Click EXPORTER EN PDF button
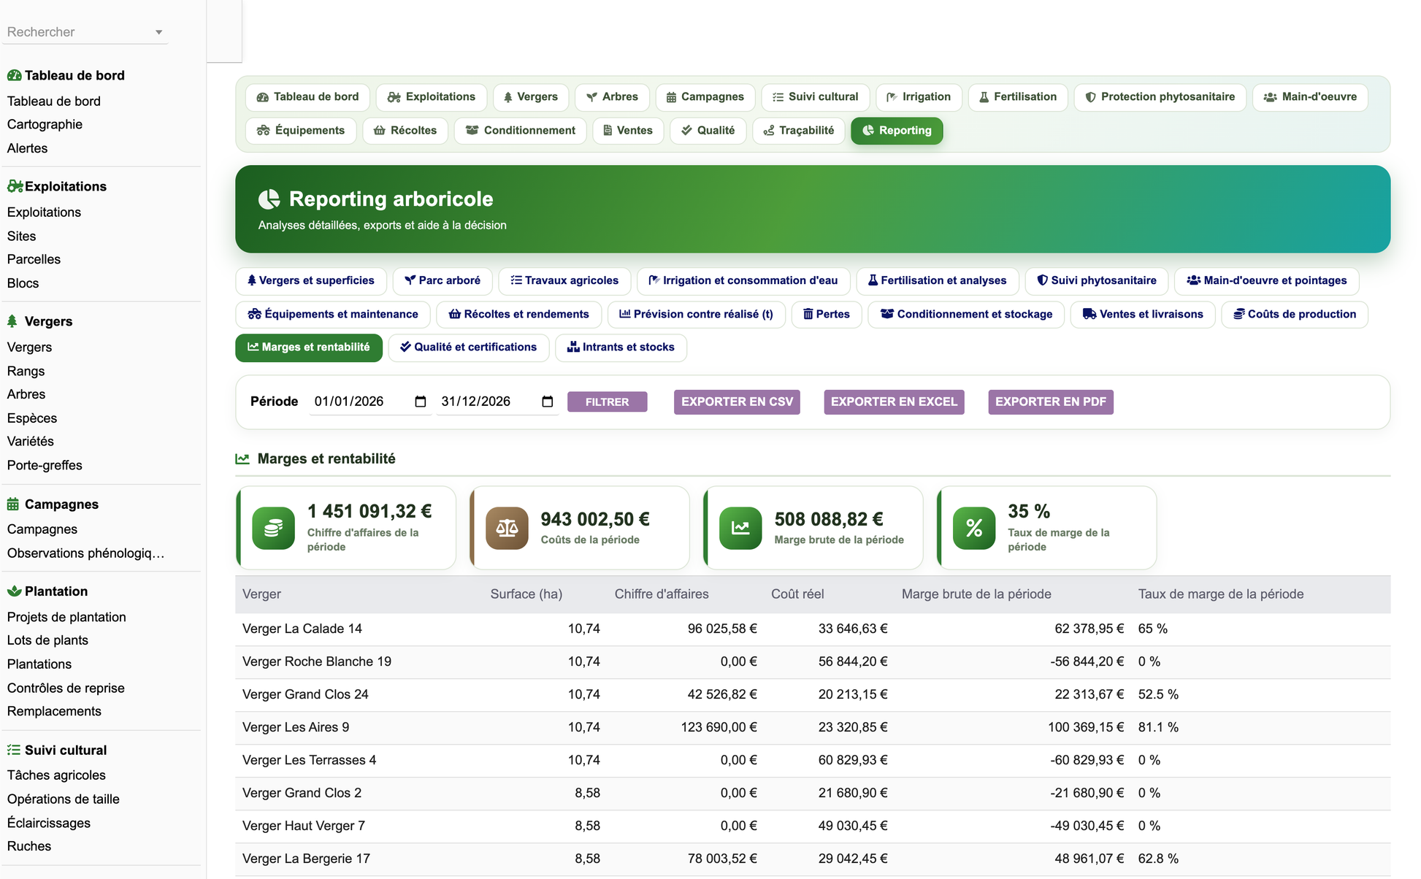Screen dimensions: 1421x879 coord(1051,402)
